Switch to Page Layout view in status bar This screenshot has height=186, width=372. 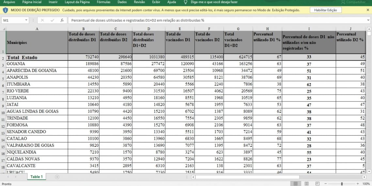coord(306,184)
